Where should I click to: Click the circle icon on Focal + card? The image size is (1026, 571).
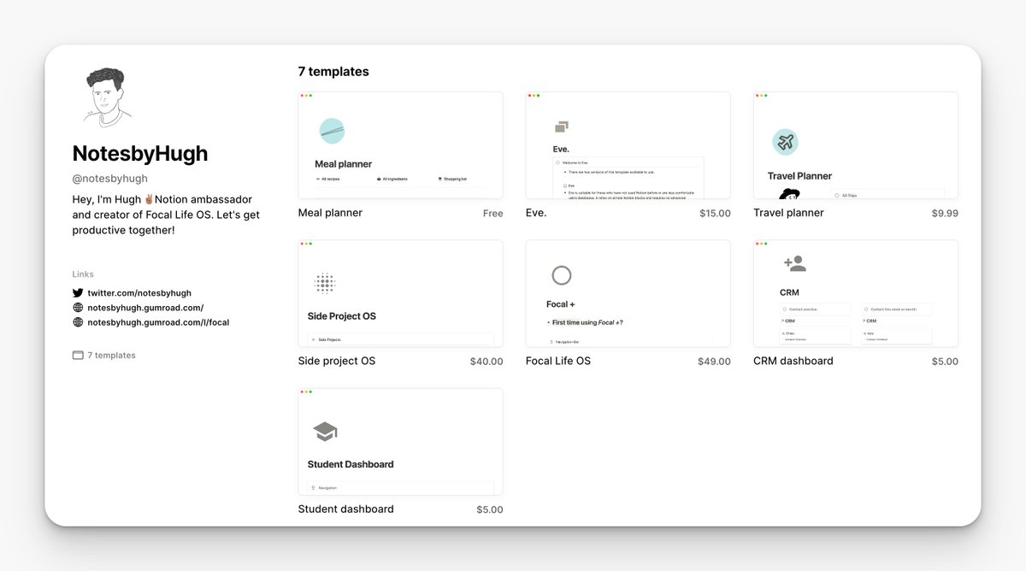coord(562,275)
